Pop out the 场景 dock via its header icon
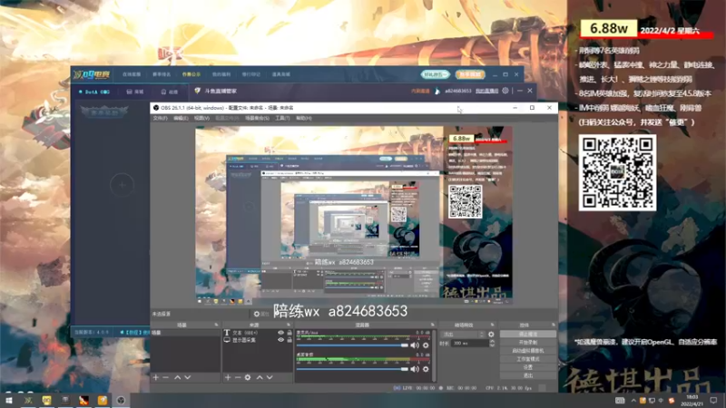726x408 pixels. tap(216, 325)
